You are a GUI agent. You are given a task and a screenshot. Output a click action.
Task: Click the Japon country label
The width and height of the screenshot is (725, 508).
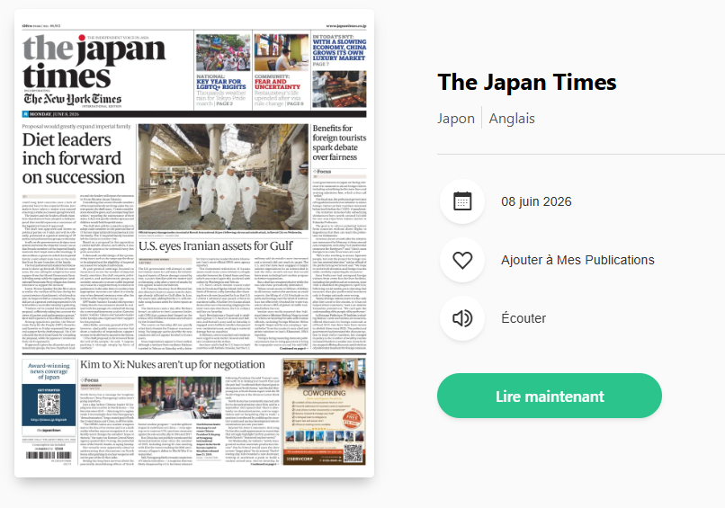coord(456,119)
